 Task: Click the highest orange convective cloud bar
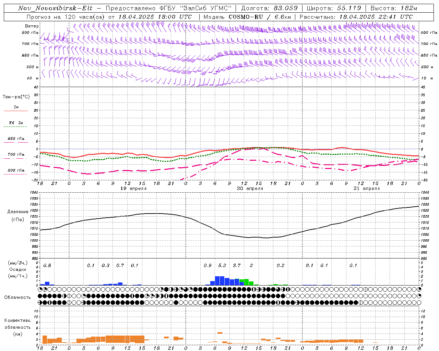click(x=220, y=333)
